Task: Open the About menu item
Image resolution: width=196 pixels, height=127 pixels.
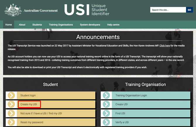Action: [x=22, y=25]
